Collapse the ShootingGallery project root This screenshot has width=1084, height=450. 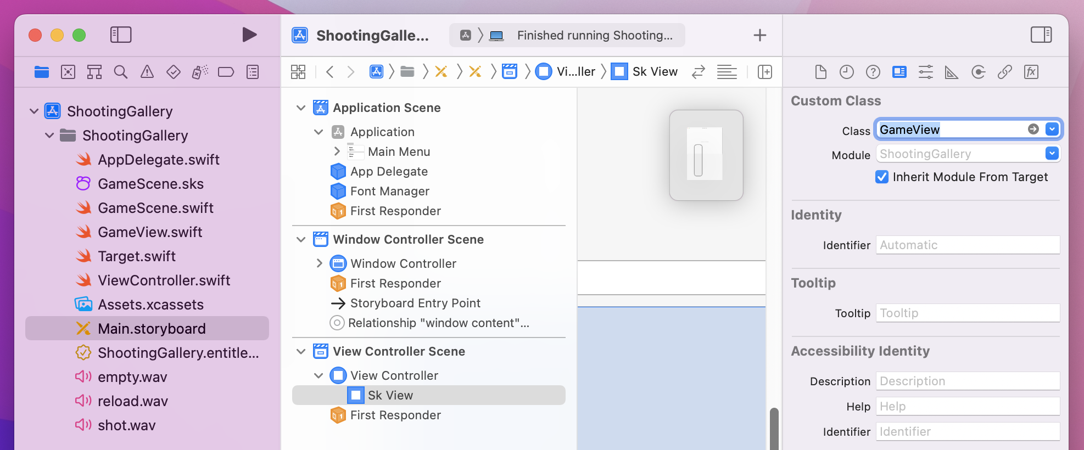pos(34,111)
